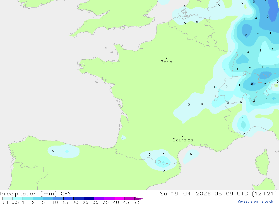Click the 'Precipitation [mm] GFS' title
Screen dimensions: 279x204
[x=36, y=194]
